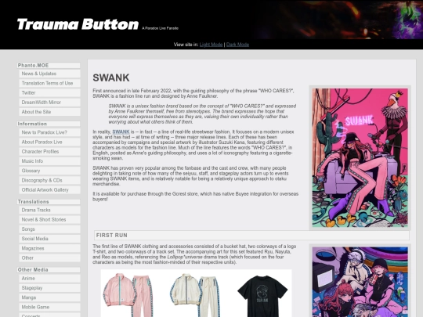Open Discography & CDs page
Viewport: 423px width, 317px height.
coord(49,180)
